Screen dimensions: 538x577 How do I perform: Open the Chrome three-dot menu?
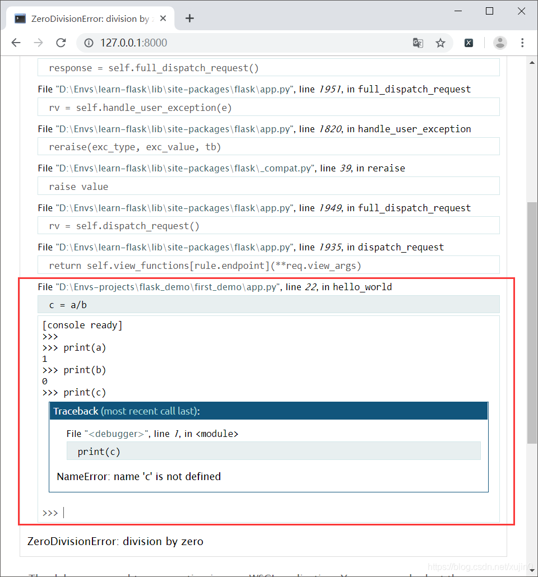522,43
